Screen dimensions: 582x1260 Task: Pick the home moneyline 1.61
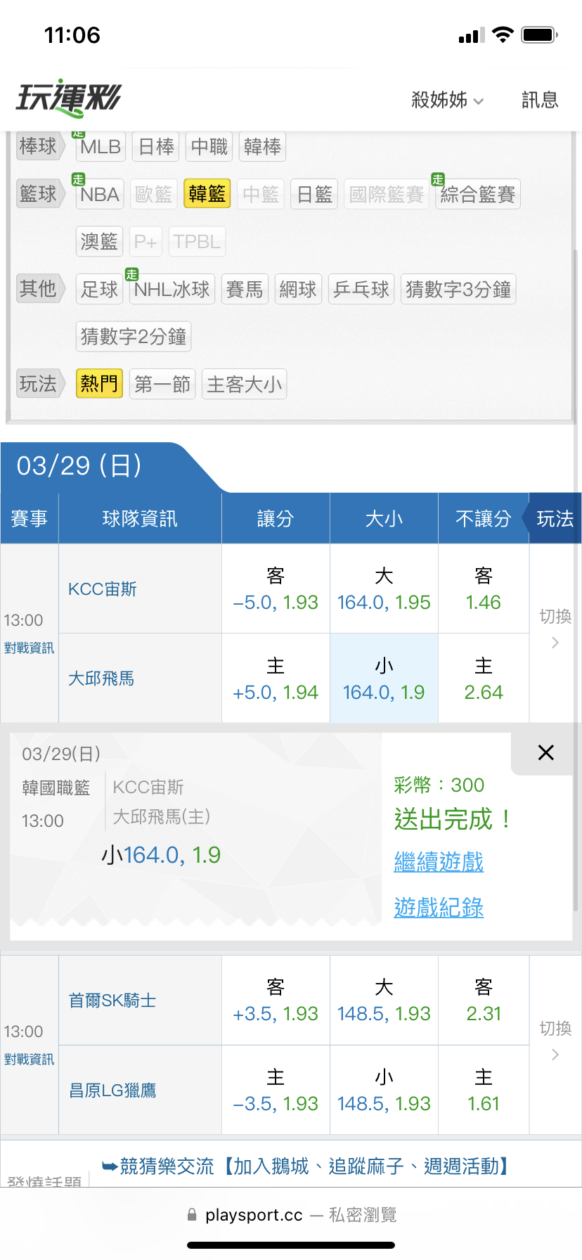click(484, 1091)
